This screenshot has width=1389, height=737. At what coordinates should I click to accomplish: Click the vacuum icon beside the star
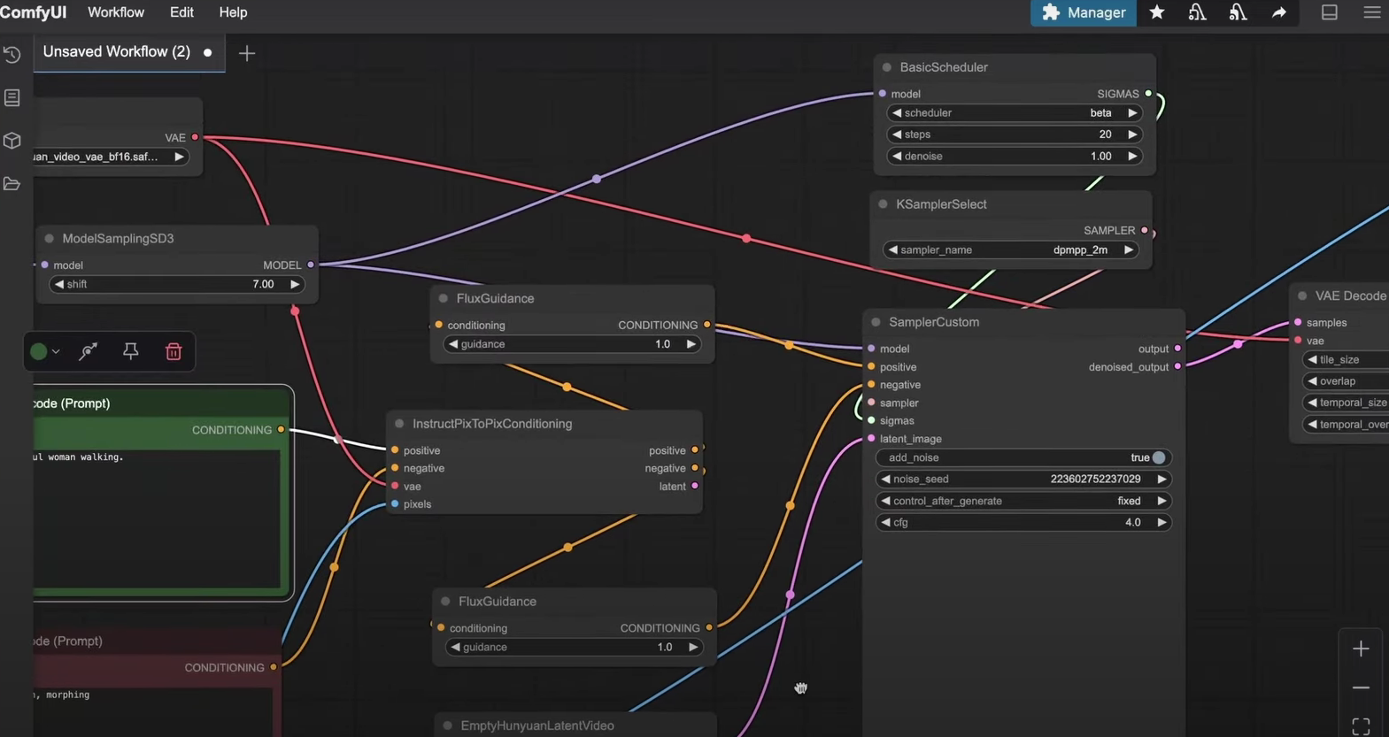[x=1197, y=12]
